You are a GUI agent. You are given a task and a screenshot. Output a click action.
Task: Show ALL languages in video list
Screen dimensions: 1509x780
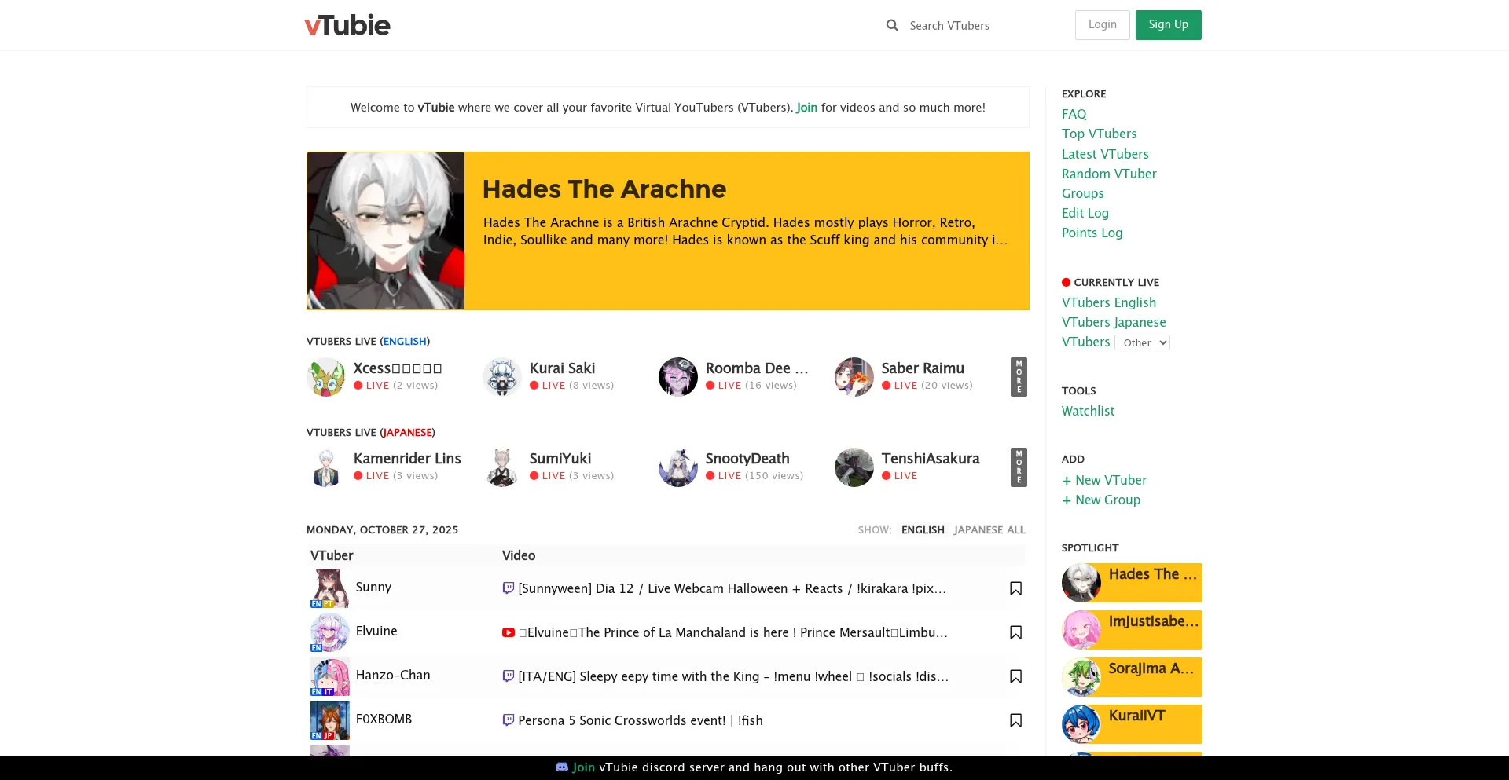(1016, 530)
